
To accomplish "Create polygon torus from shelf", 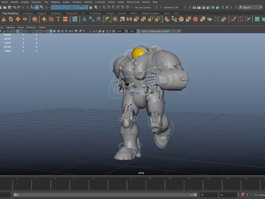I will pos(11,19).
